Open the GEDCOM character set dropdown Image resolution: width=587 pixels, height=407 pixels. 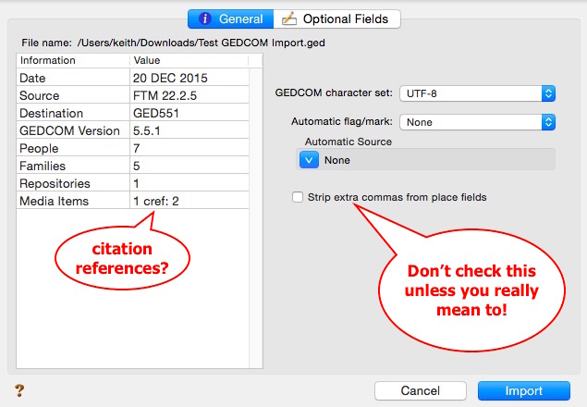pos(477,93)
